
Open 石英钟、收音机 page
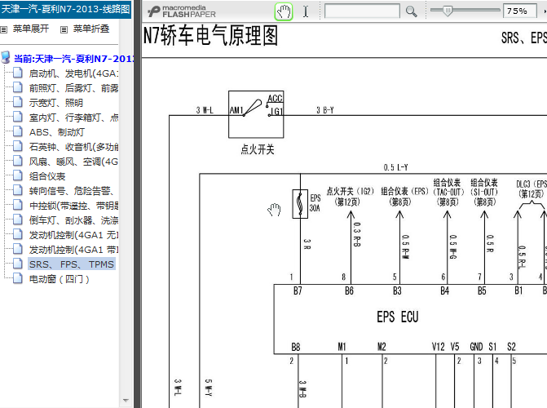pos(73,147)
